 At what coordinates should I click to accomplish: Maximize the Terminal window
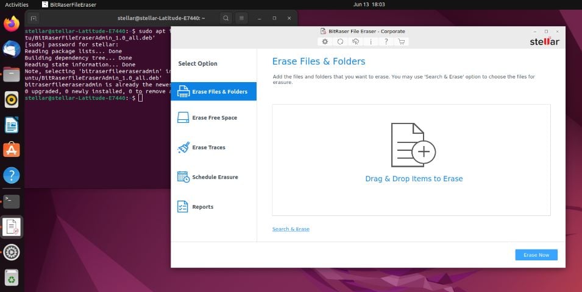pos(274,18)
